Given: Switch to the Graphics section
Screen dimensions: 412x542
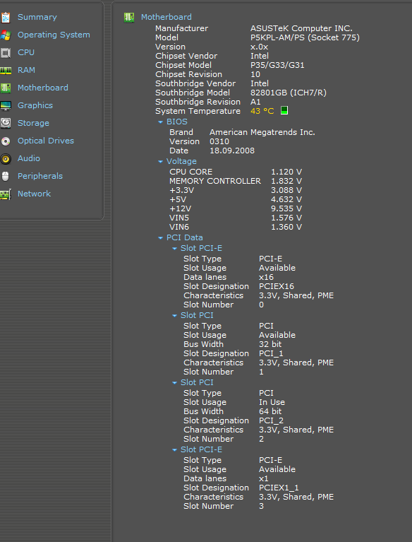Looking at the screenshot, I should pos(35,105).
